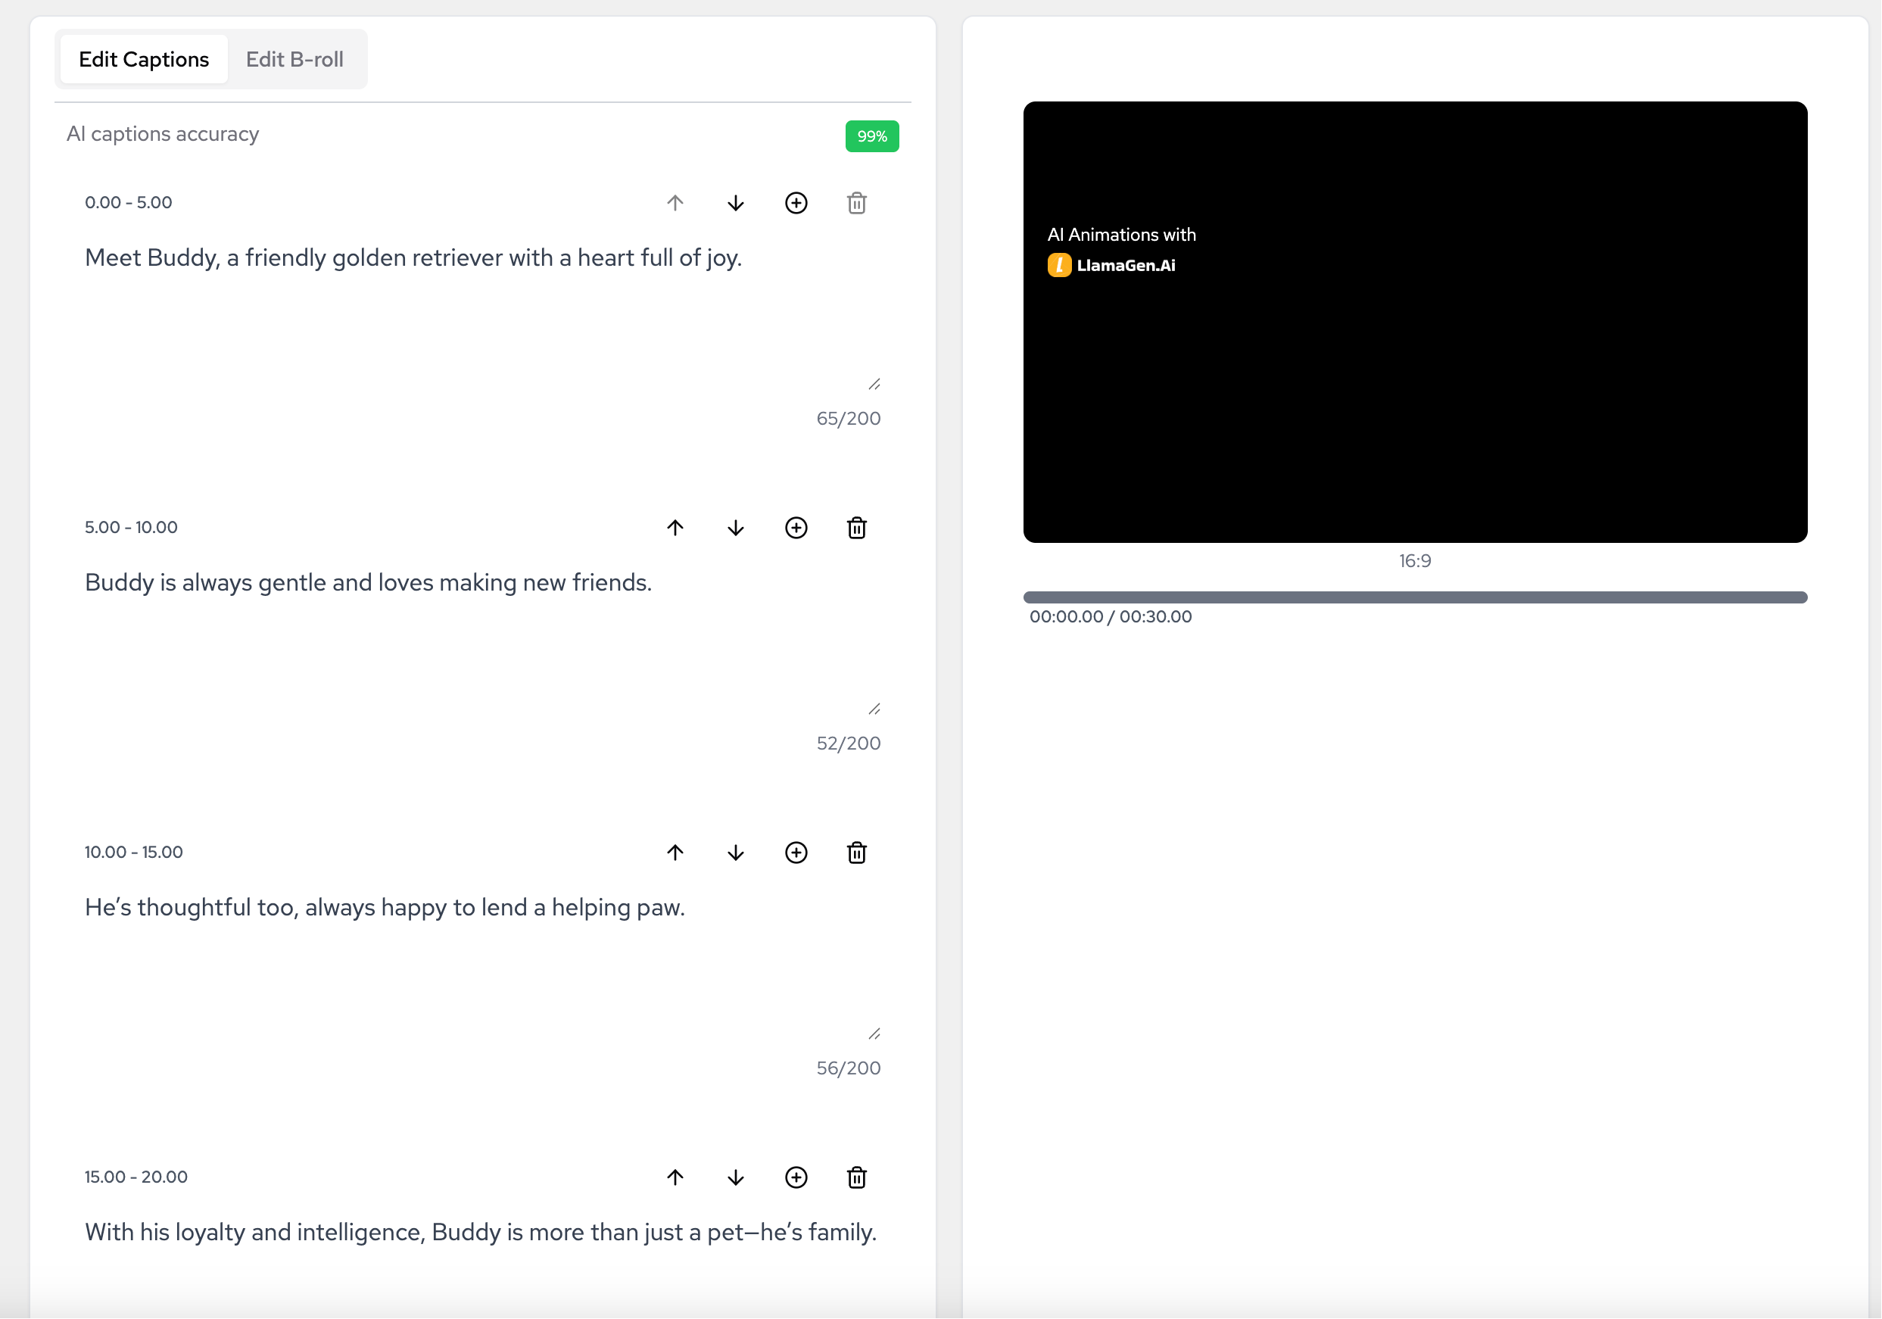Move the 5.00 - 10.00 caption up
The image size is (1882, 1319).
(675, 527)
